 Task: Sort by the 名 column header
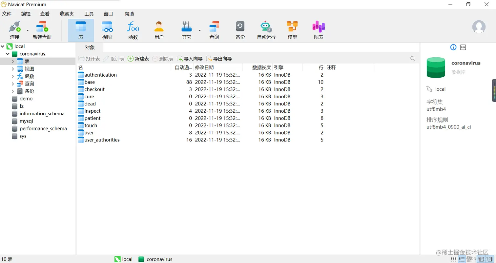[x=124, y=67]
